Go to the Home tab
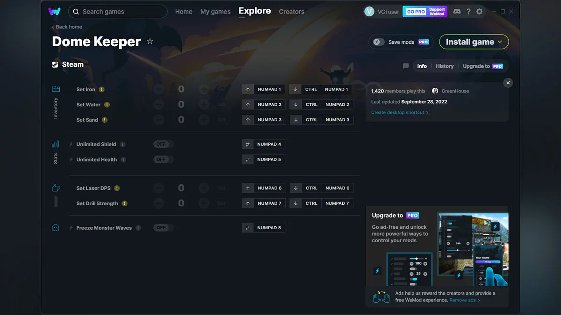 [x=184, y=12]
